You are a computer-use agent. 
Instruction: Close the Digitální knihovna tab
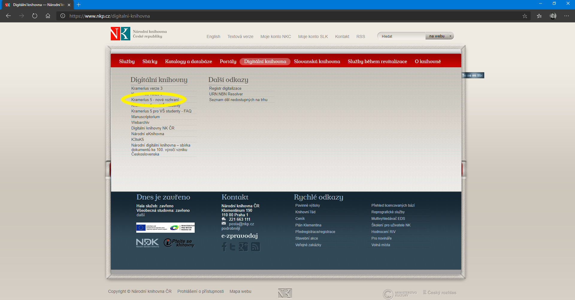coord(69,5)
